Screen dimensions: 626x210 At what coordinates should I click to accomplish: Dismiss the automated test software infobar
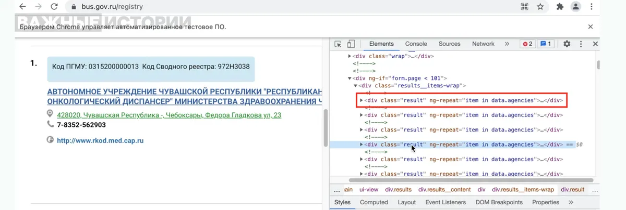click(x=591, y=27)
